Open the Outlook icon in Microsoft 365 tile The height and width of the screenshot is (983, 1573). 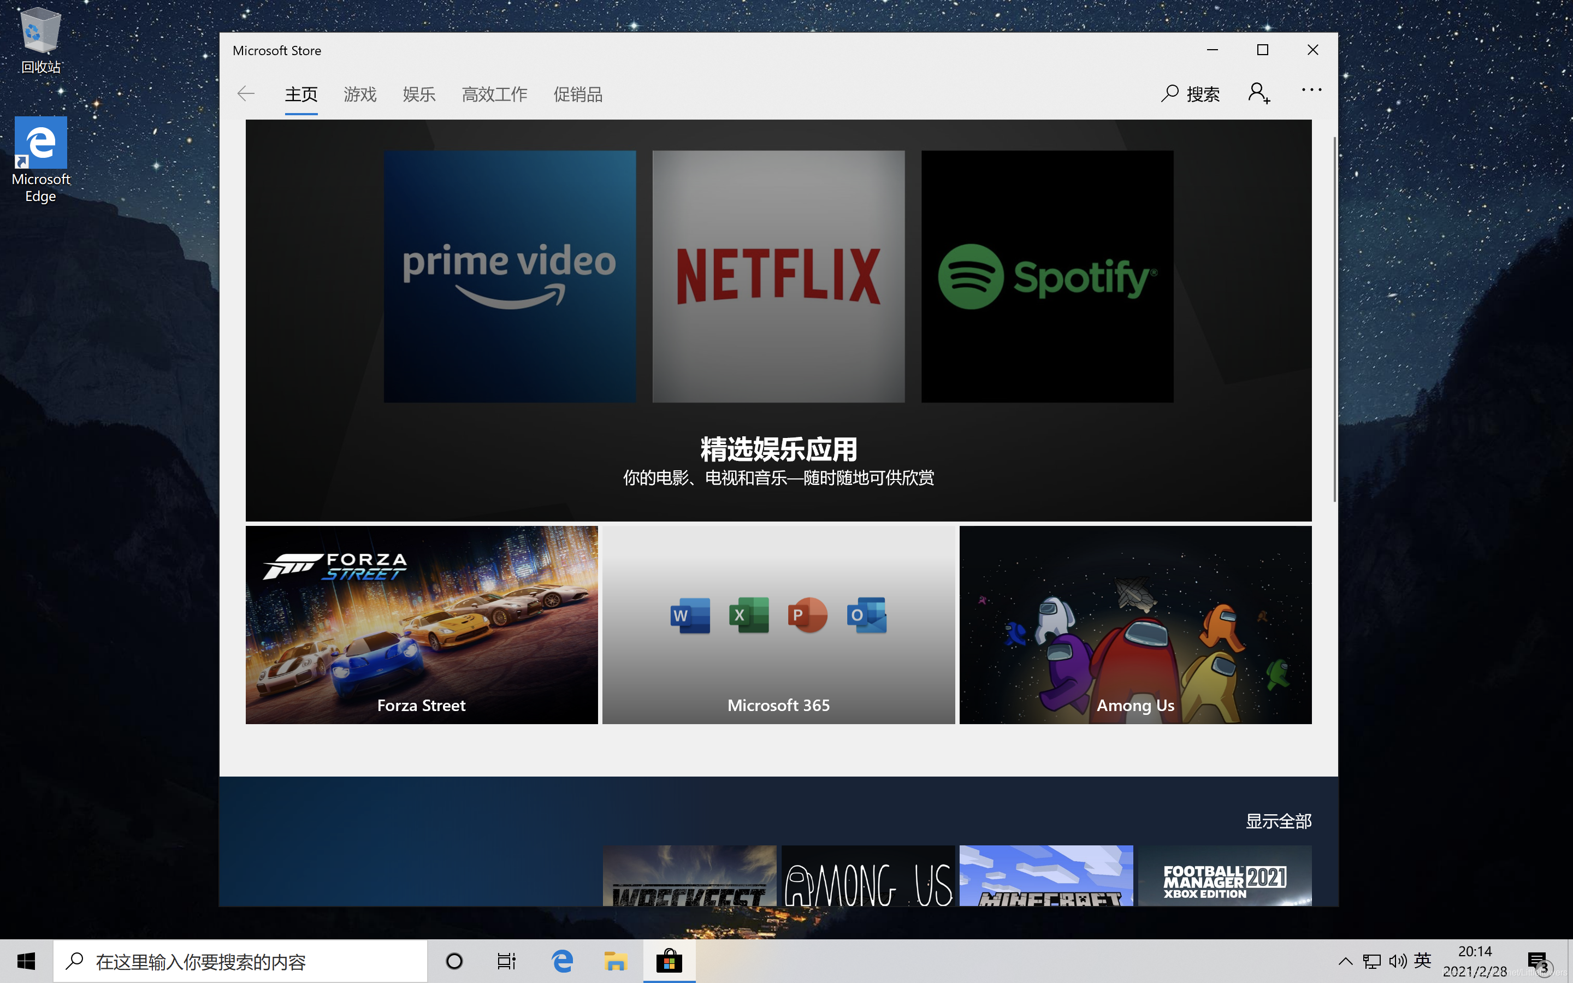tap(866, 615)
